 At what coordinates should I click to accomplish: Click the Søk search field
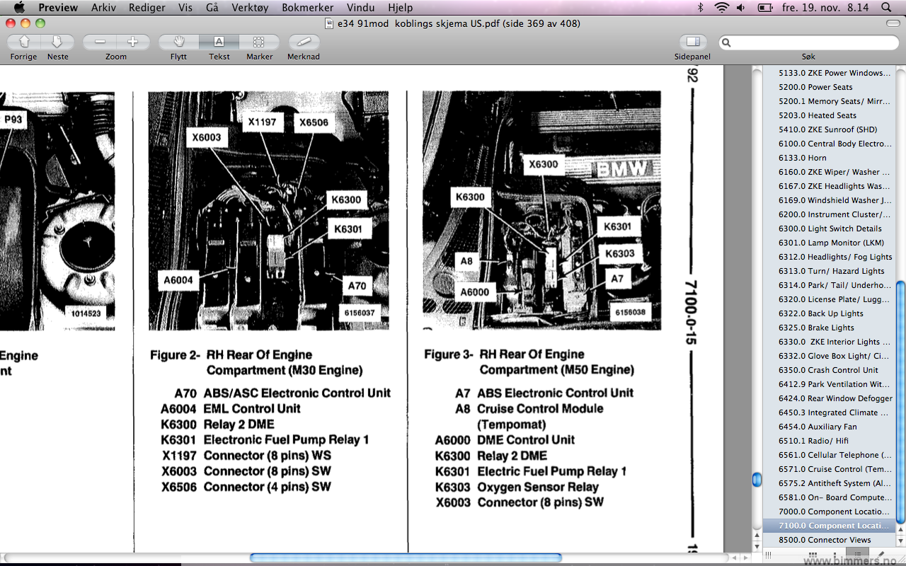808,43
